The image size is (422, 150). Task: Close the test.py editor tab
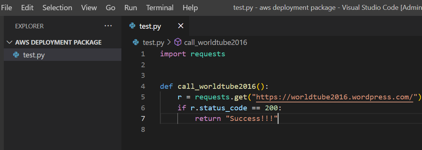181,26
